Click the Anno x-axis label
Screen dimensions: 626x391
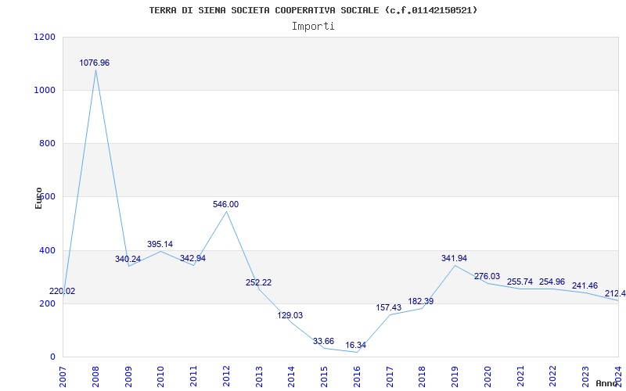[x=607, y=383]
